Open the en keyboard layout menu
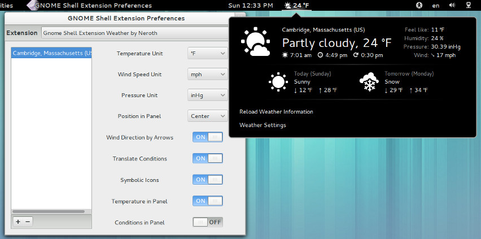The width and height of the screenshot is (481, 239). (x=436, y=5)
